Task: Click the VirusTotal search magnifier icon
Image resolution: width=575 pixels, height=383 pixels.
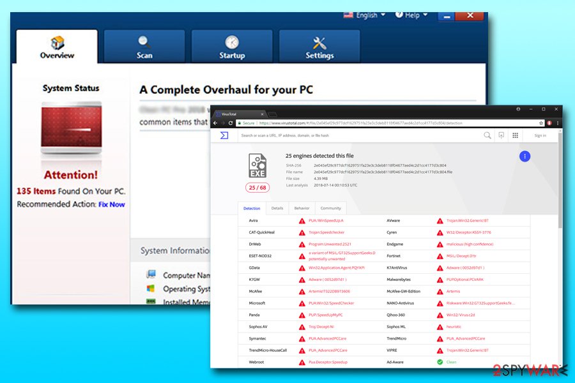Action: pos(487,135)
